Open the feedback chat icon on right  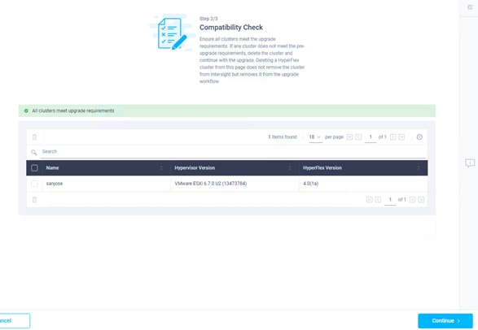[x=470, y=163]
